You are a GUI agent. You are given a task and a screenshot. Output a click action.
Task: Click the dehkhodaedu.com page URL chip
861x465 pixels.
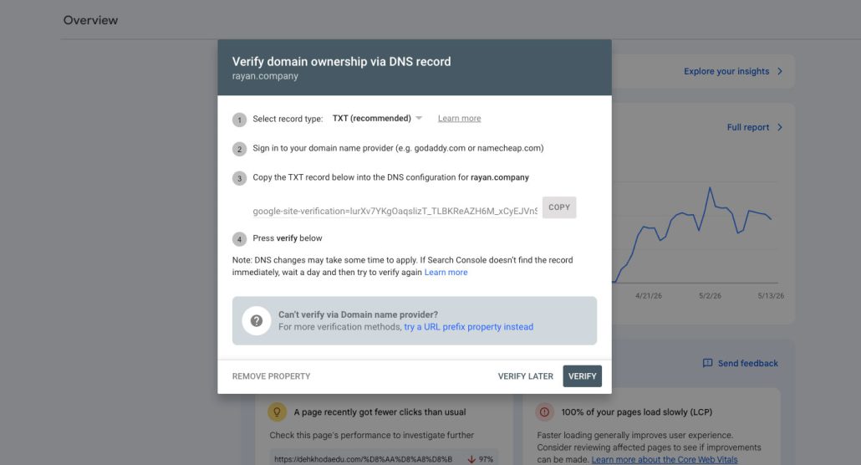coord(384,458)
